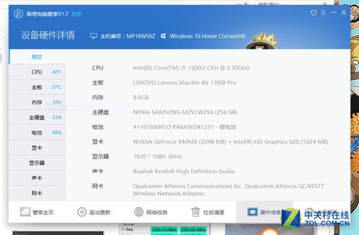Open the CPU 40°C sidebar item
Image resolution: width=359 pixels, height=235 pixels.
pyautogui.click(x=37, y=72)
